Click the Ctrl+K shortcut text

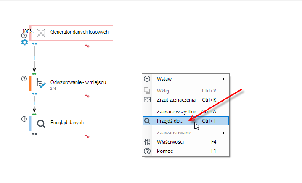coord(209,100)
